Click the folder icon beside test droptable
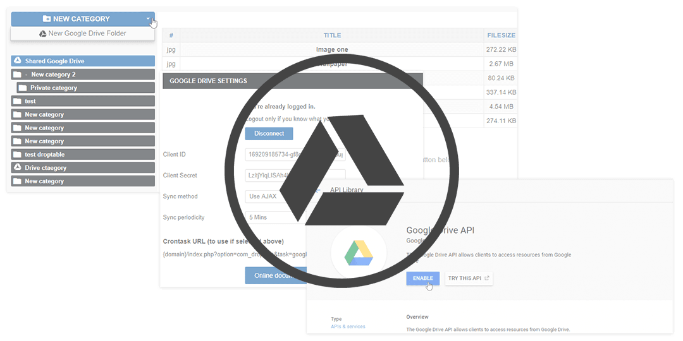 pyautogui.click(x=17, y=155)
